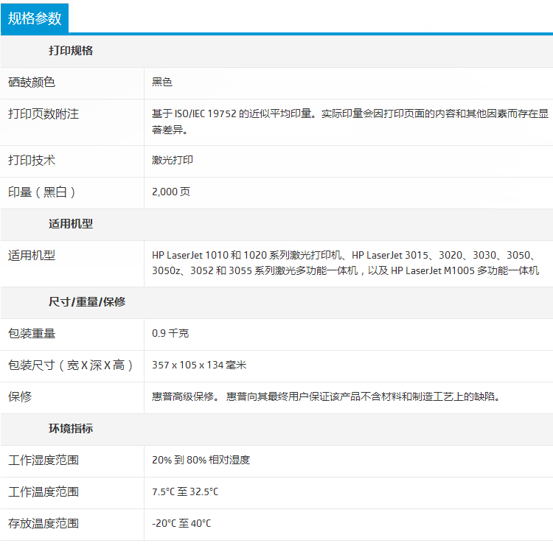Click the 激光打印 value
Image resolution: width=553 pixels, height=546 pixels.
[172, 160]
